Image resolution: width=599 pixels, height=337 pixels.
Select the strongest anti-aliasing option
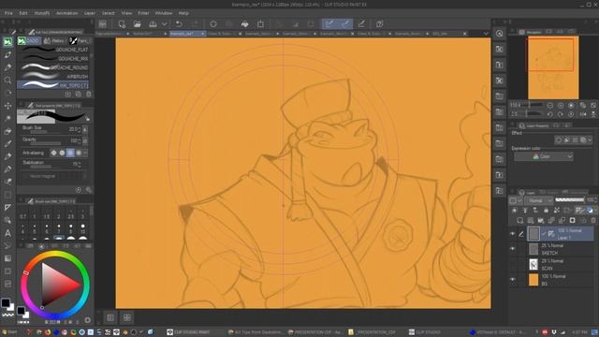click(79, 153)
